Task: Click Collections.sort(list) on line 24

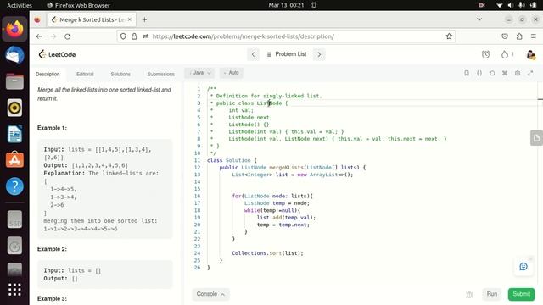Action: click(267, 253)
